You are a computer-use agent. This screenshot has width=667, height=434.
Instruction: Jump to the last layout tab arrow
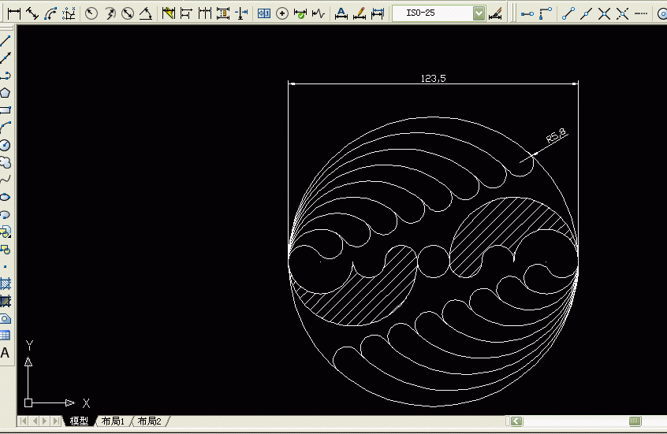tap(56, 421)
